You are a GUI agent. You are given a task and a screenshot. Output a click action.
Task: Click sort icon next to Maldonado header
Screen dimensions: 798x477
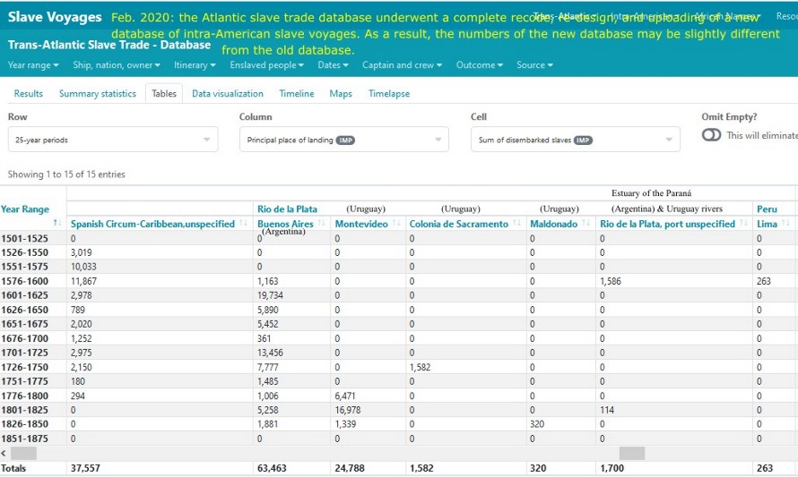[587, 224]
